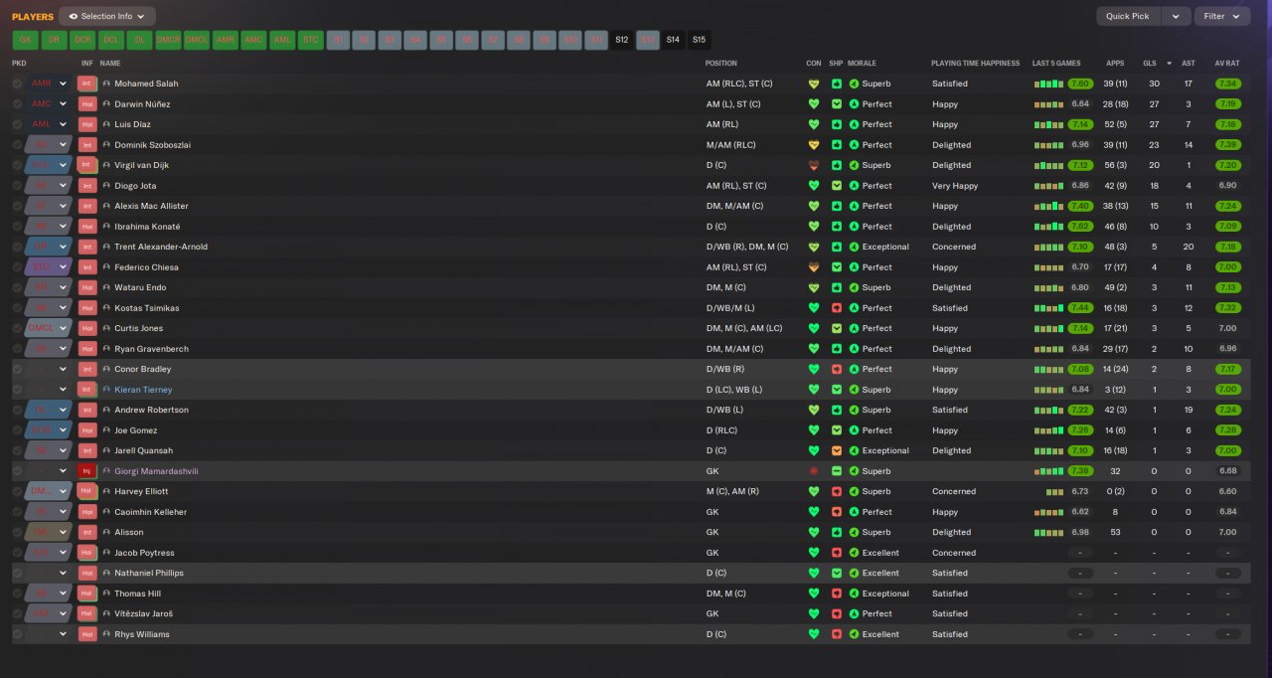Click Virgil van Dijk's condition heart icon
This screenshot has width=1272, height=678.
pos(814,165)
